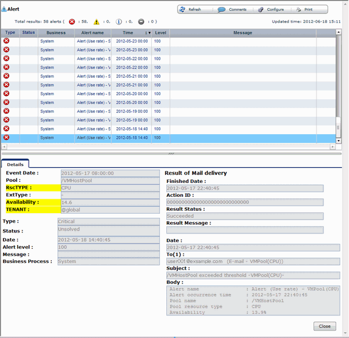Click Result Status field showing Succeeded
This screenshot has height=338, width=349.
click(245, 216)
